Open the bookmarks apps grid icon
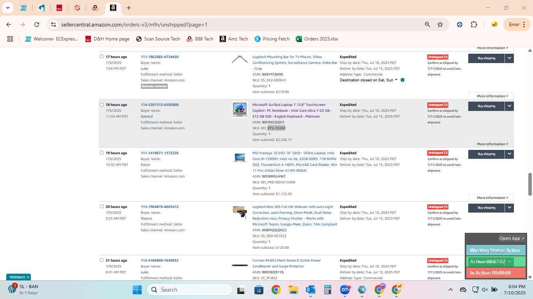The height and width of the screenshot is (299, 533). coord(10,39)
